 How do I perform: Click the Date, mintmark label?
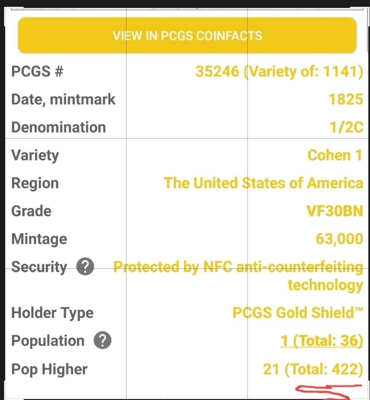coord(63,99)
